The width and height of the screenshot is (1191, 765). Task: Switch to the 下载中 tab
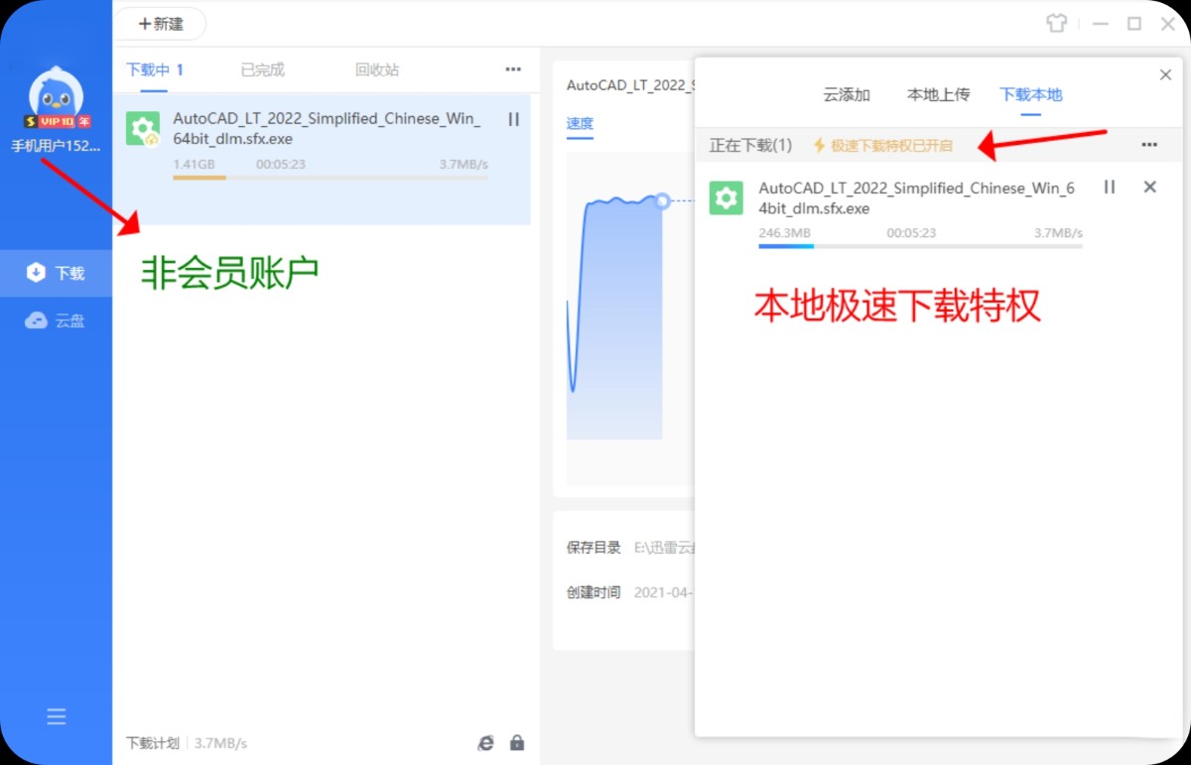click(154, 69)
